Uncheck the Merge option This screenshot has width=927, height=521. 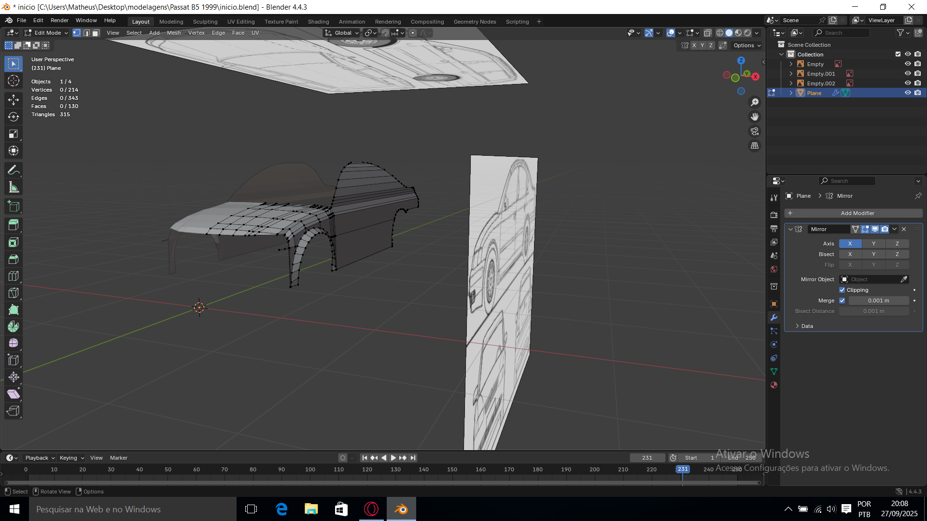pos(842,301)
